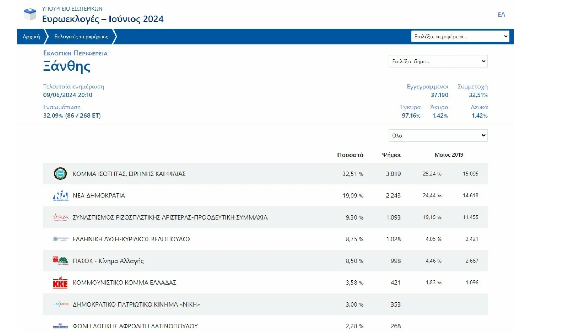
Task: Select ΕΛΛΗΝΙΚΗ ΛΥΣΗ-ΚΥΡΙΑΚΟΣ ΒΕΛΟΠΟΥΛΟΣ name
Action: [132, 239]
